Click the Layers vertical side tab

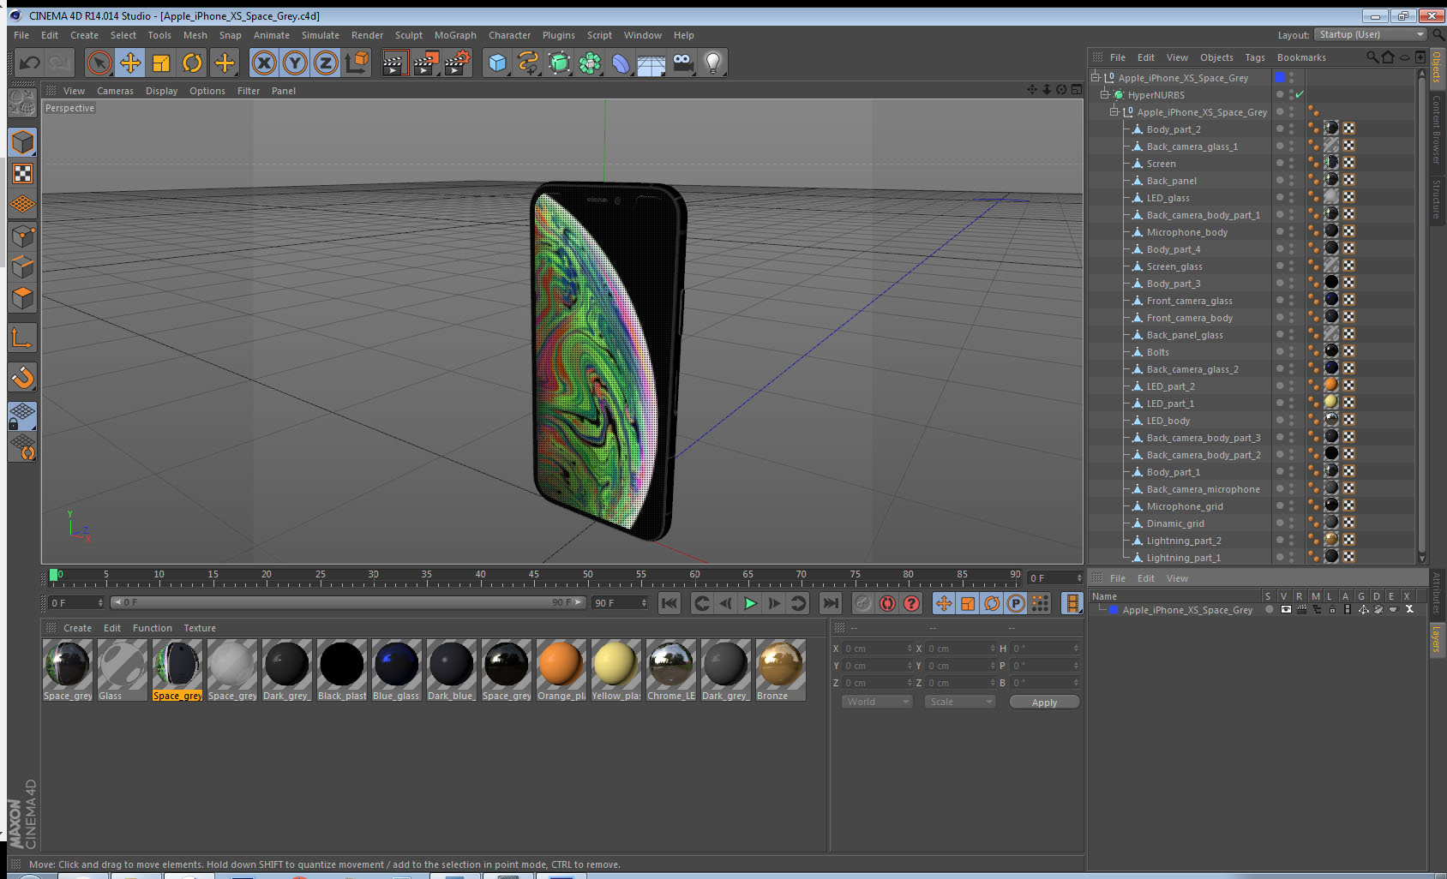point(1437,639)
